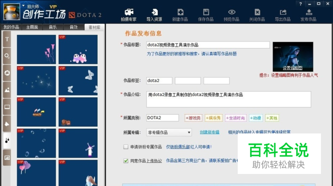The image size is (333, 186).
Task: Select the picture landscape sidebar icon
Action: pyautogui.click(x=7, y=90)
